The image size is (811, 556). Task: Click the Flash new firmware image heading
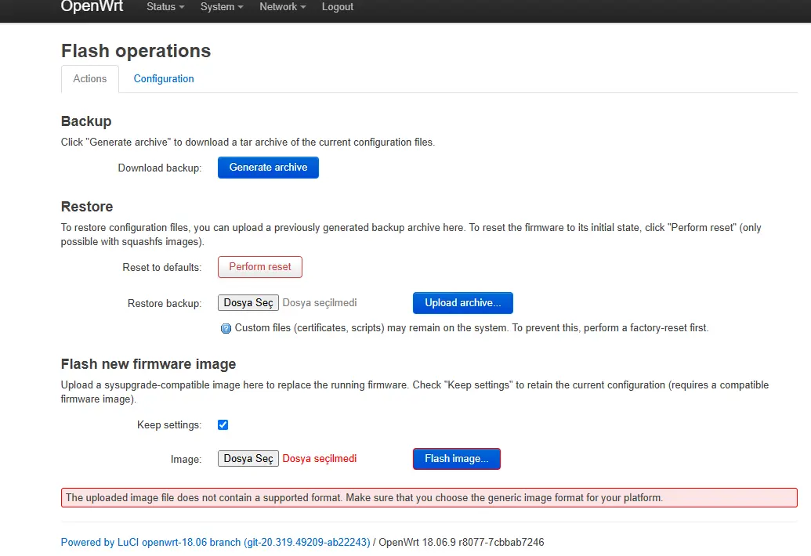coord(148,364)
